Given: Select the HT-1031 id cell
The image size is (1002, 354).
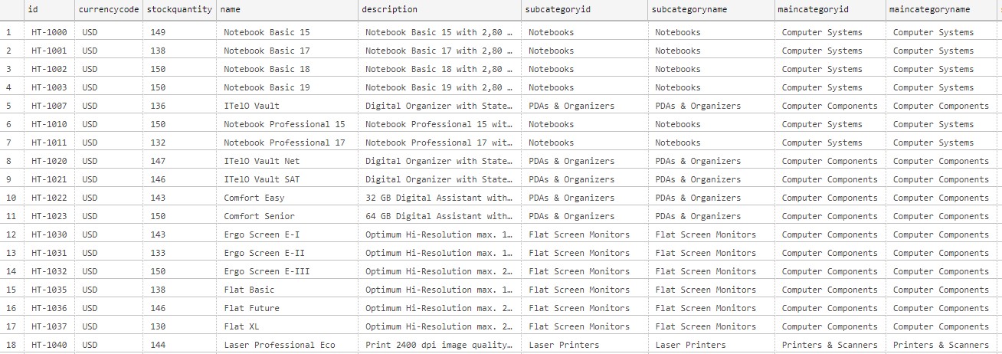Looking at the screenshot, I should [x=49, y=253].
